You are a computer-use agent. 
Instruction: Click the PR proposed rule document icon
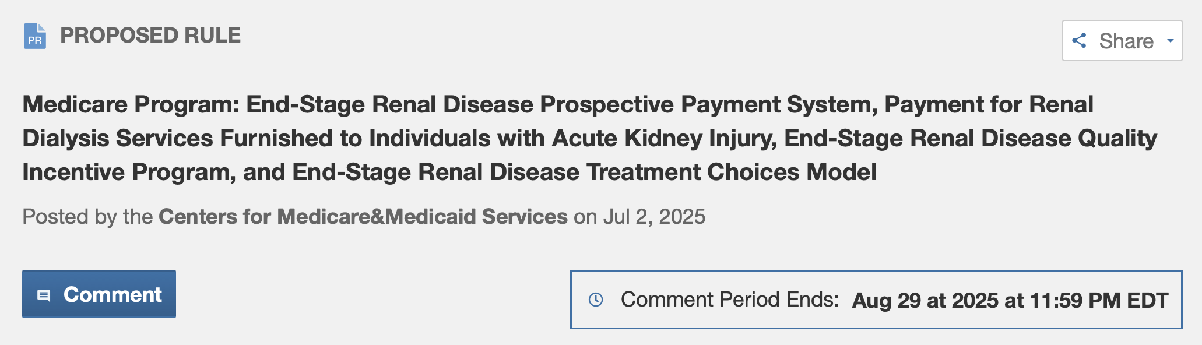coord(35,36)
